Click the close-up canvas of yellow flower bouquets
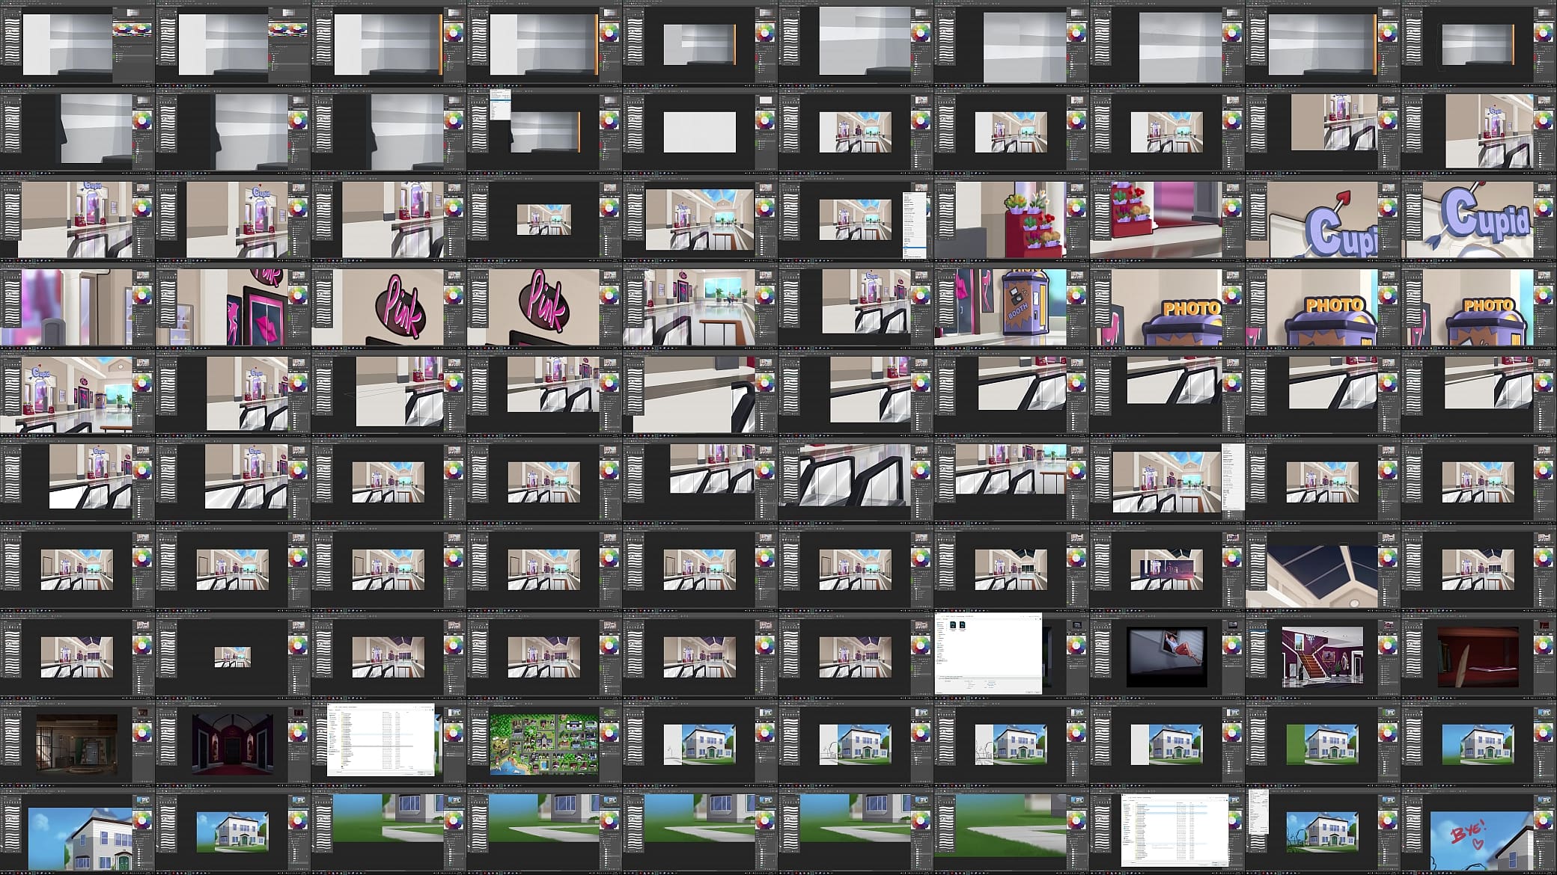 (x=1011, y=220)
